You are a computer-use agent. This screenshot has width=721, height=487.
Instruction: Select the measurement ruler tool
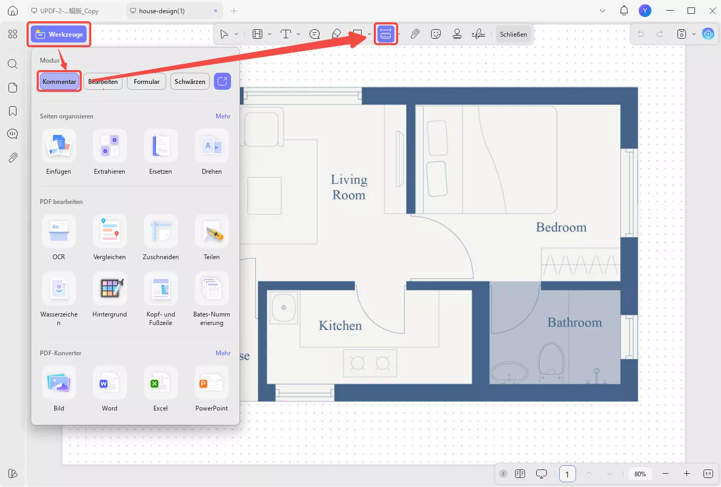[386, 35]
